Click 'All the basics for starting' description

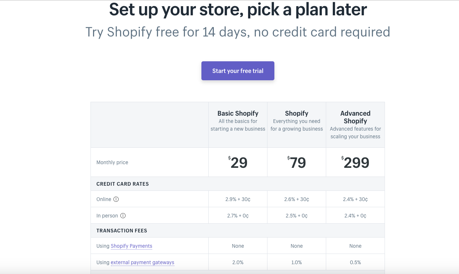coord(238,125)
